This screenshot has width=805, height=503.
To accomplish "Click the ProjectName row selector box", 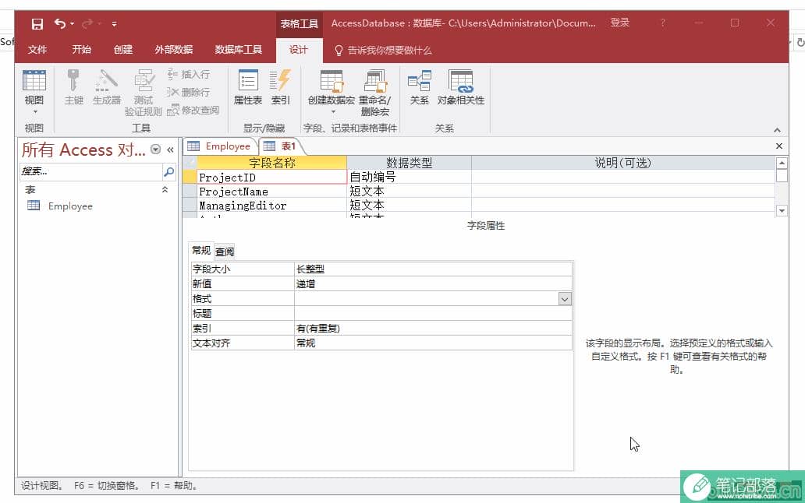I will point(190,191).
